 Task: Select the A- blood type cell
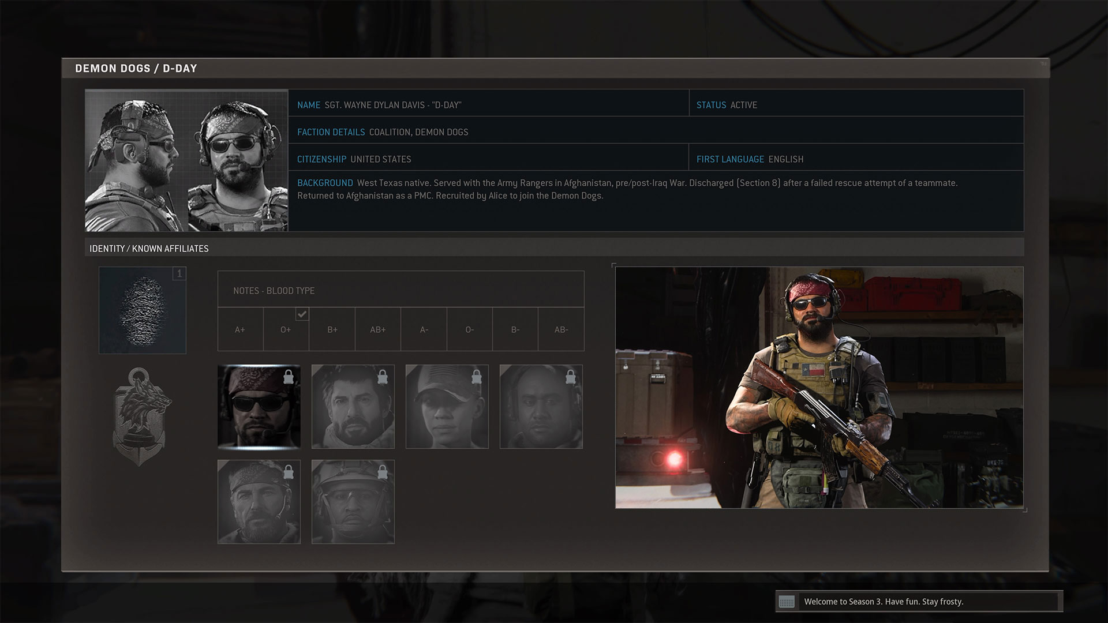pos(424,329)
